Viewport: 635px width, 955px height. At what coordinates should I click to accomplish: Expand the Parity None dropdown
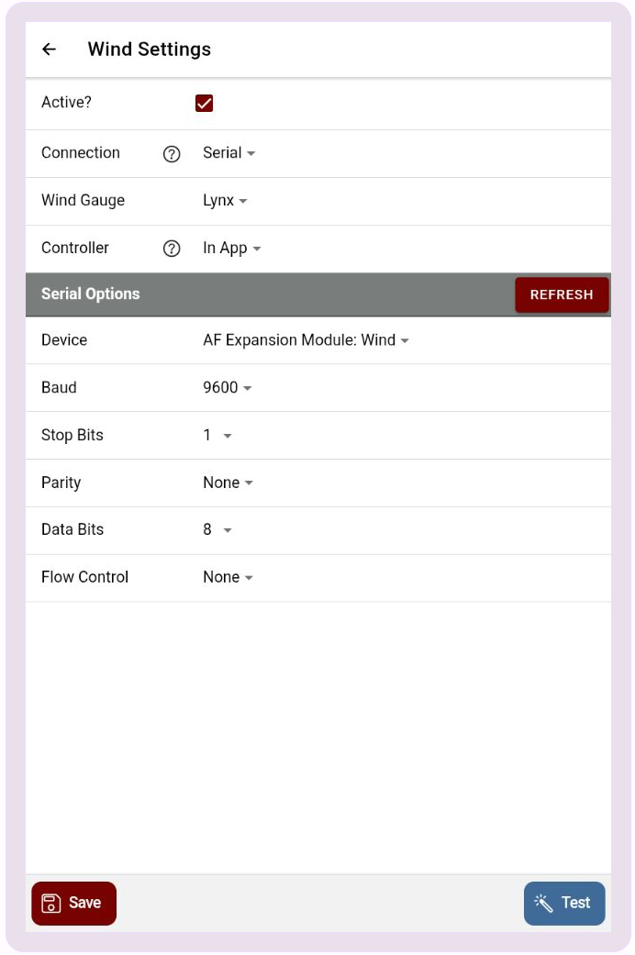[x=228, y=483]
